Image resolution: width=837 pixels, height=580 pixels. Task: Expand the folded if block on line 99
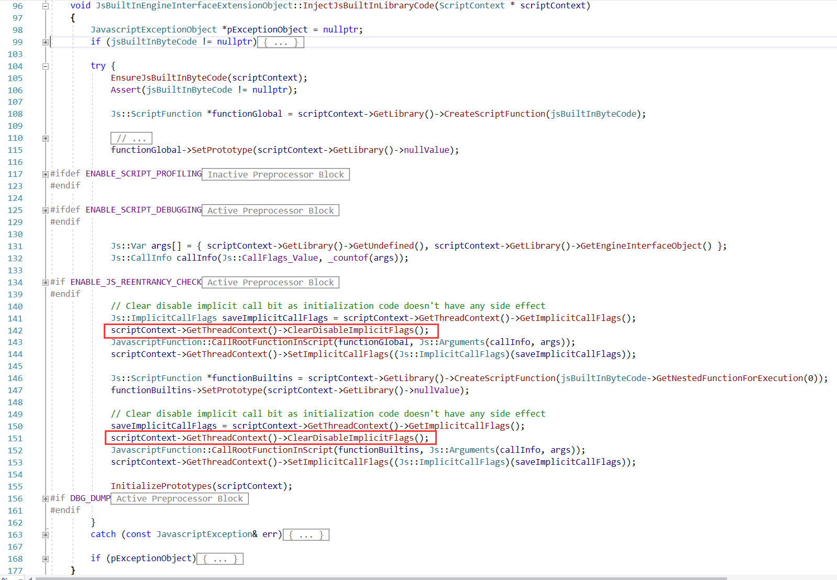[46, 42]
